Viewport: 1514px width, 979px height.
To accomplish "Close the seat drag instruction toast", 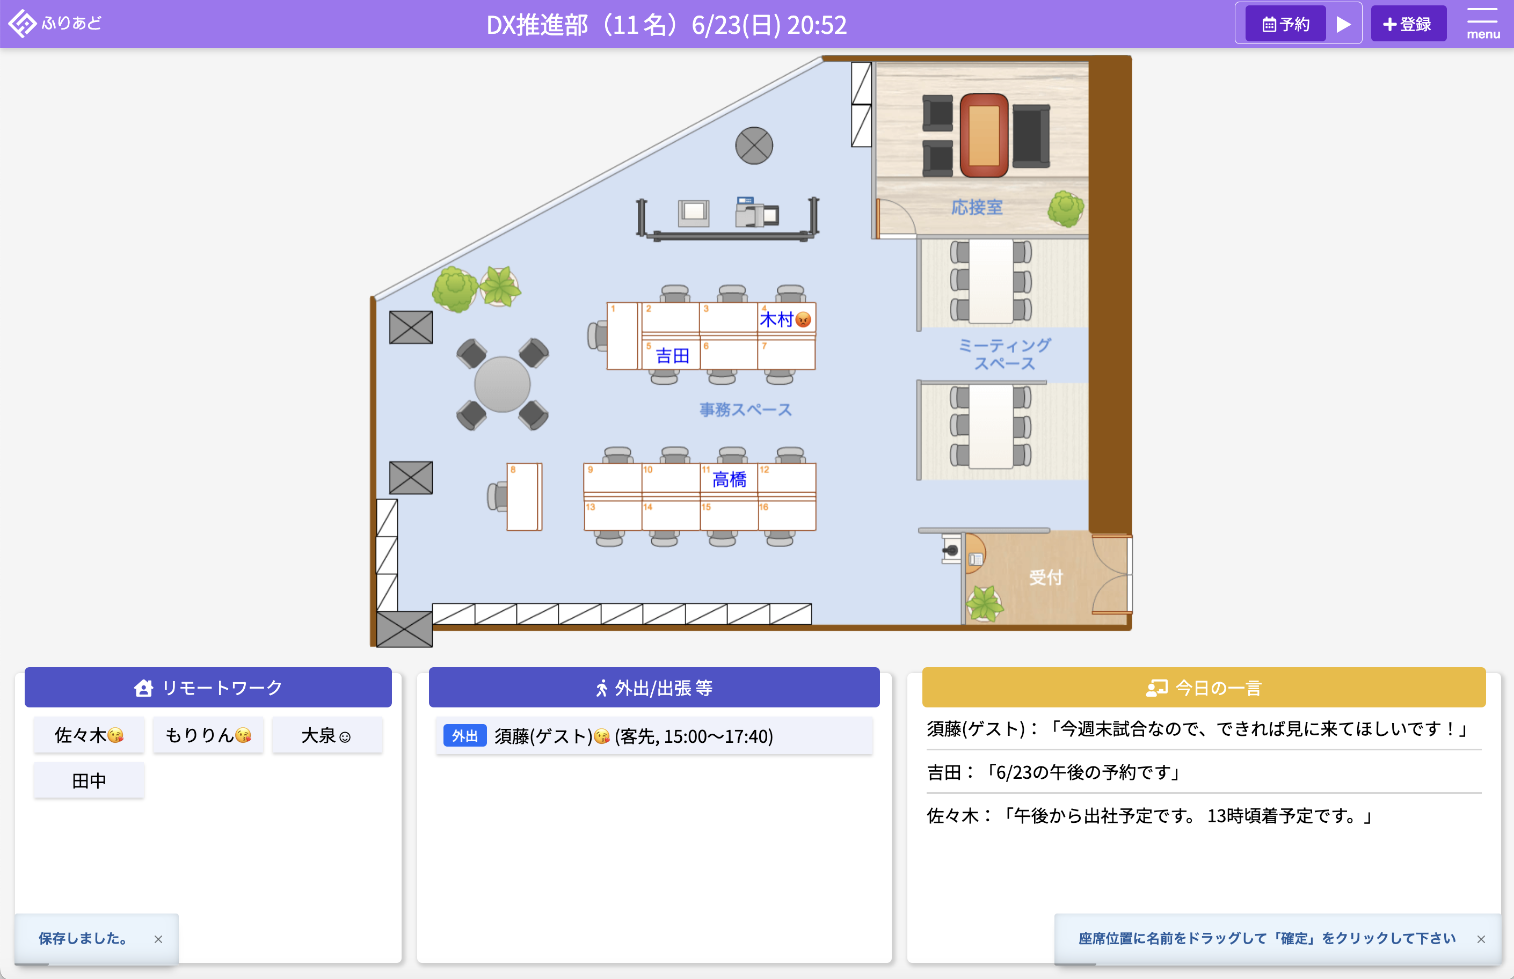I will [1481, 939].
